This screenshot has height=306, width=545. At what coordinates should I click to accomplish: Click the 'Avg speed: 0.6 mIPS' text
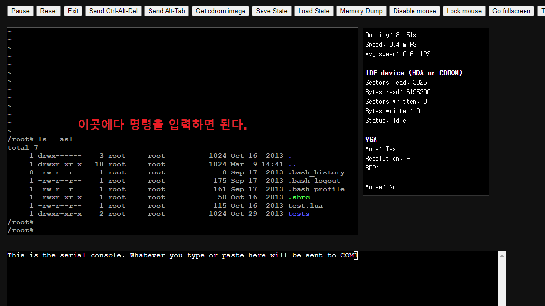(397, 54)
